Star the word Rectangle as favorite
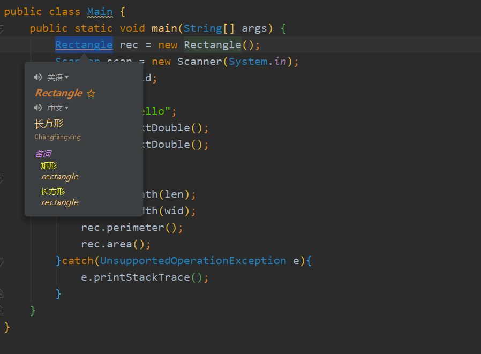 coord(91,93)
